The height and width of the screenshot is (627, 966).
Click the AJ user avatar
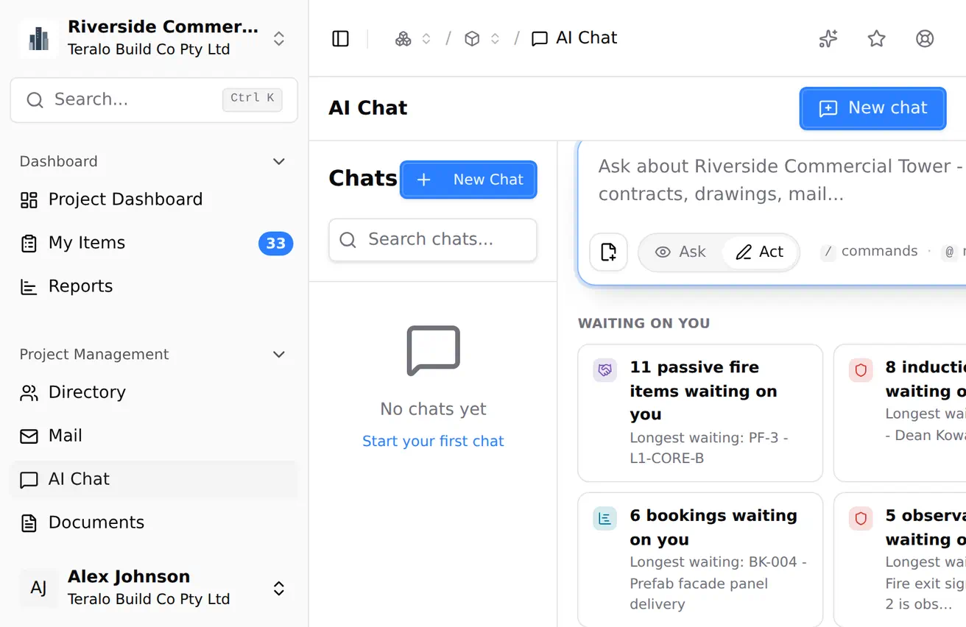[x=38, y=588]
